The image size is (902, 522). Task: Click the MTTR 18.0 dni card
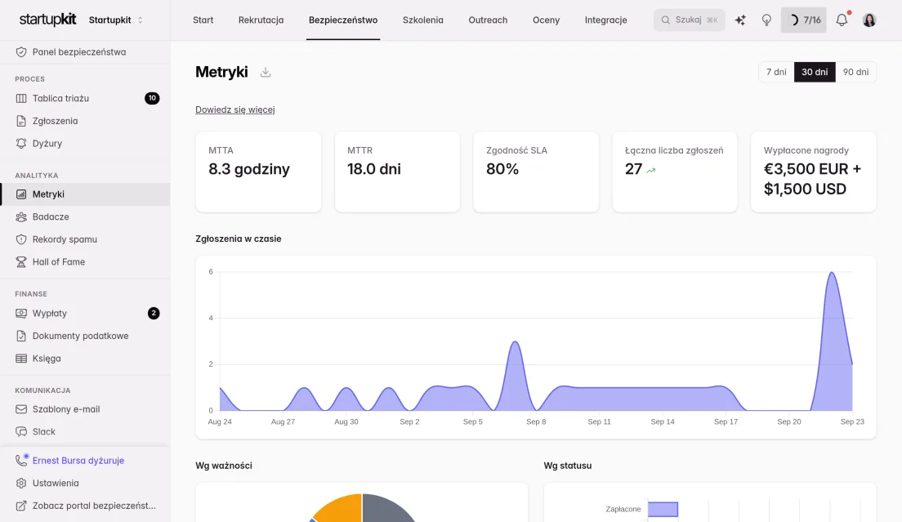(x=397, y=172)
